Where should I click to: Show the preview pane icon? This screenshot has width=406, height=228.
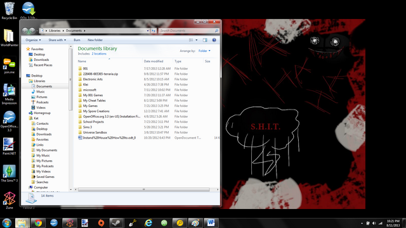[205, 40]
